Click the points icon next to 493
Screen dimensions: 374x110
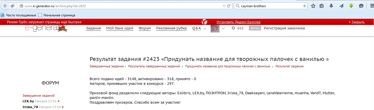pos(233,28)
